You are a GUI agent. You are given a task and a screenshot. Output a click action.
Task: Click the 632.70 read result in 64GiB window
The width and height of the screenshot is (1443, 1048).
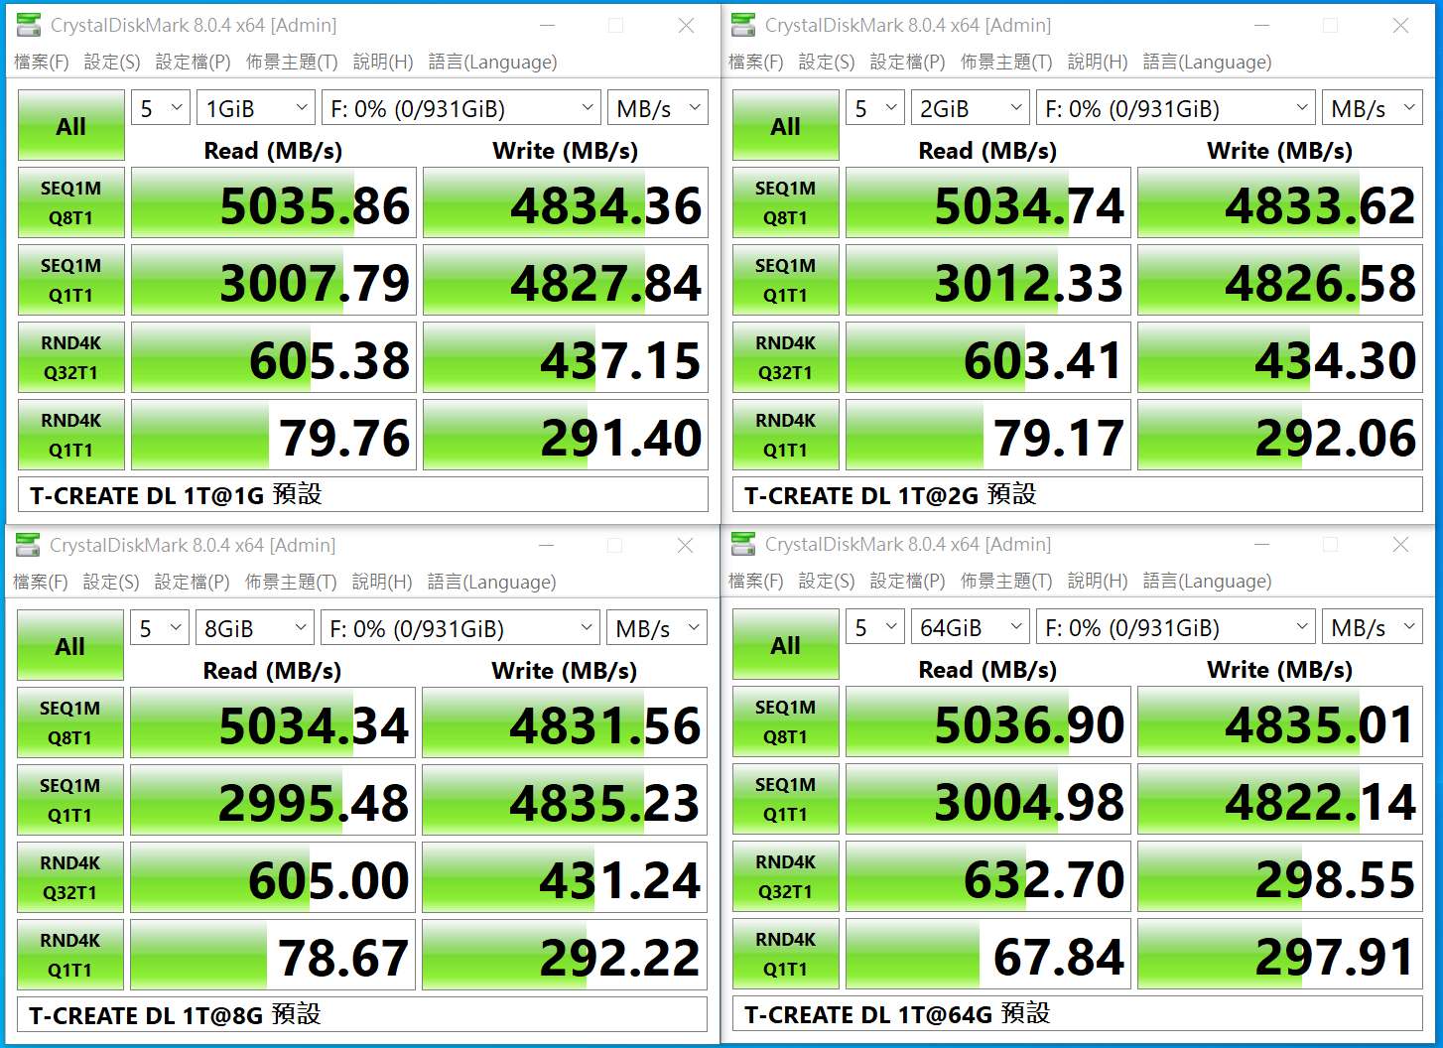coord(988,877)
